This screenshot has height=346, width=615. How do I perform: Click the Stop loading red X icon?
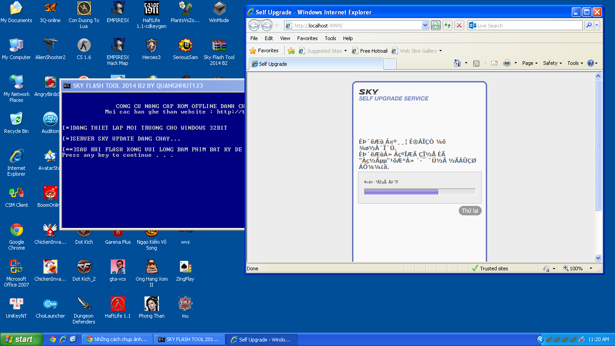[x=459, y=26]
